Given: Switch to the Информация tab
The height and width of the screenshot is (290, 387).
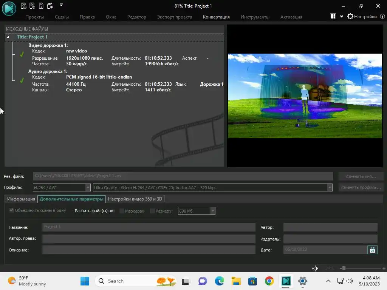Looking at the screenshot, I should [x=21, y=199].
